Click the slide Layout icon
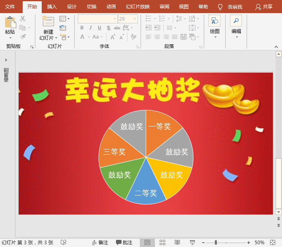282x247 pixels. click(x=63, y=19)
